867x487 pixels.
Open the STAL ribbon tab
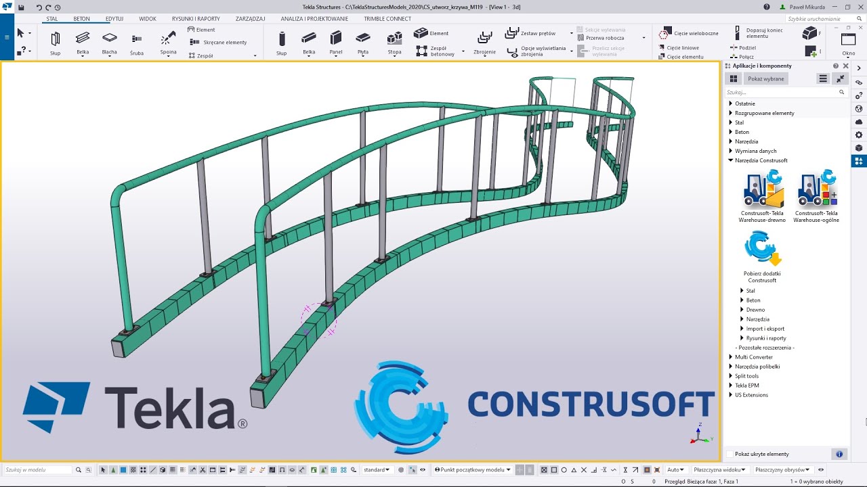[x=52, y=19]
